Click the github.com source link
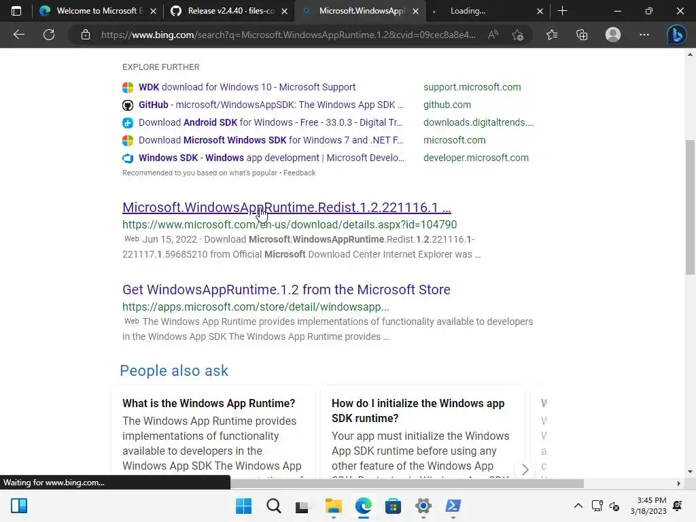This screenshot has height=522, width=696. tap(447, 105)
